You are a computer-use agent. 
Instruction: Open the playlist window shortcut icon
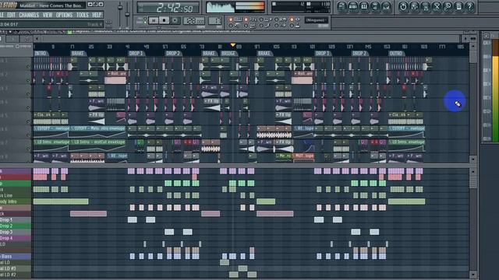click(342, 7)
